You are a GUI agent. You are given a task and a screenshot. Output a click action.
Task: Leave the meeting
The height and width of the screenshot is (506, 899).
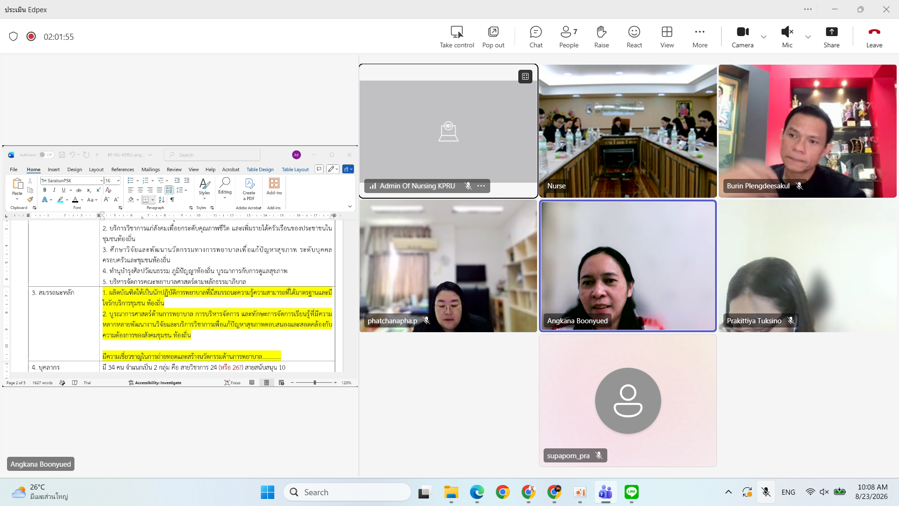(874, 37)
